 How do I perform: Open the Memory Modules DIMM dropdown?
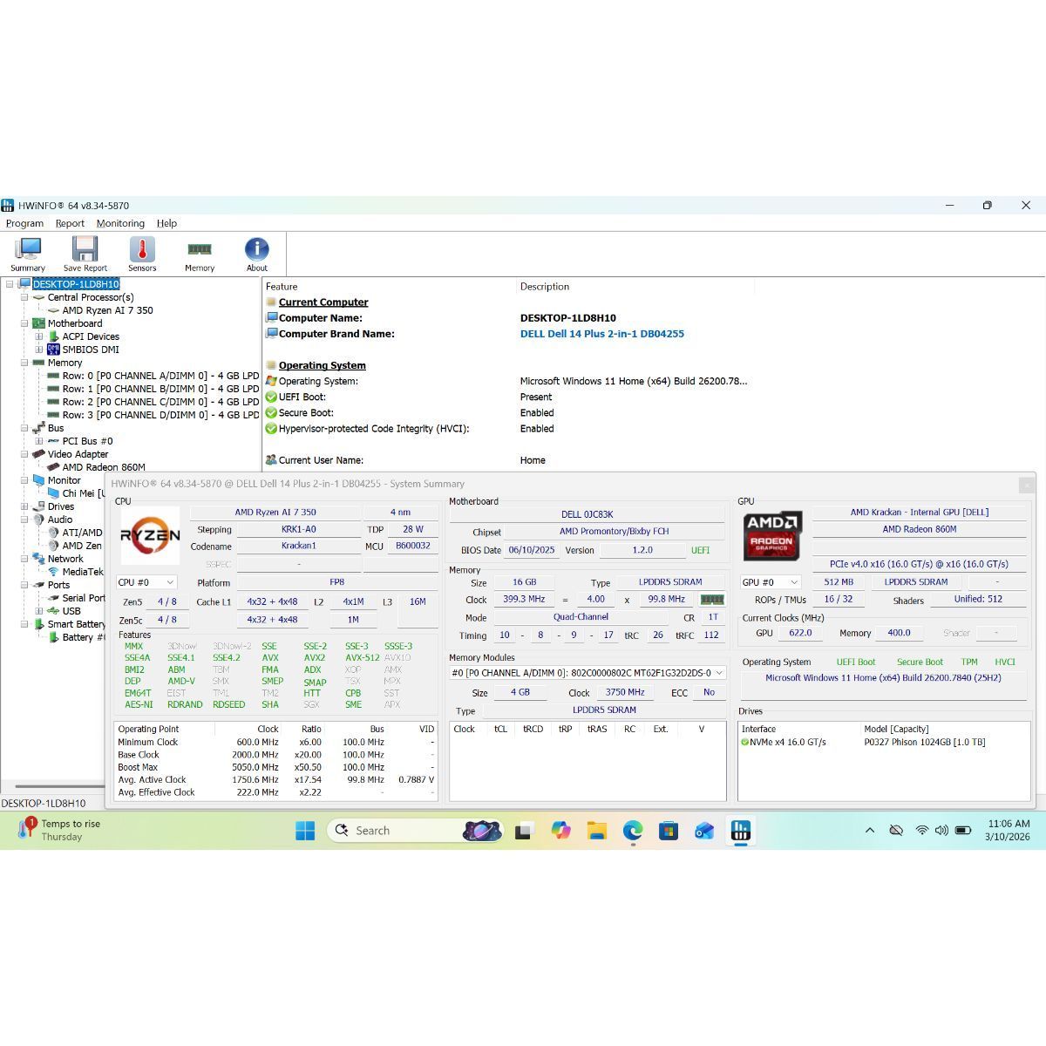coord(588,673)
